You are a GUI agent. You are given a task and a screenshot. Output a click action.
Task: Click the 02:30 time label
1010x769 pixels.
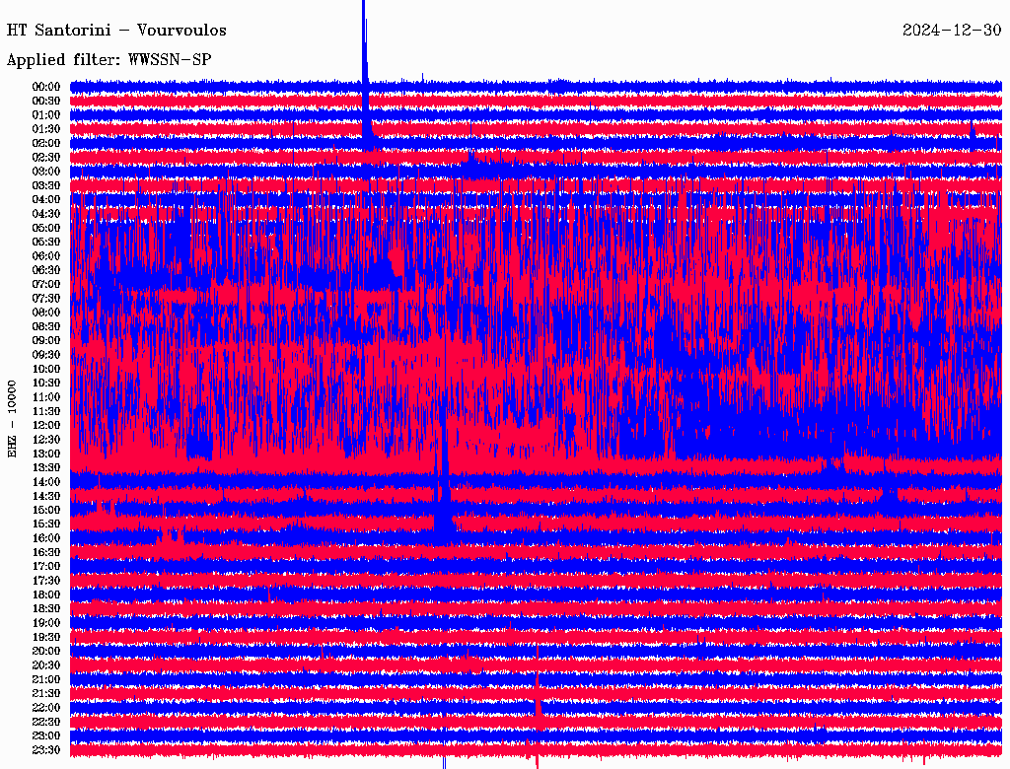coord(46,157)
